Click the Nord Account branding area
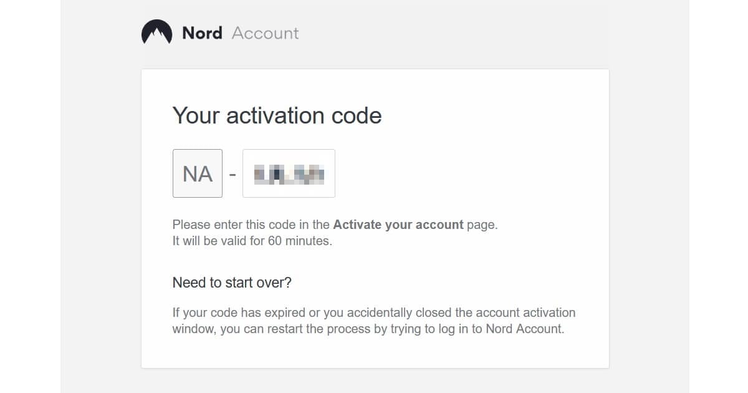Screen dimensions: 748x393 218,32
